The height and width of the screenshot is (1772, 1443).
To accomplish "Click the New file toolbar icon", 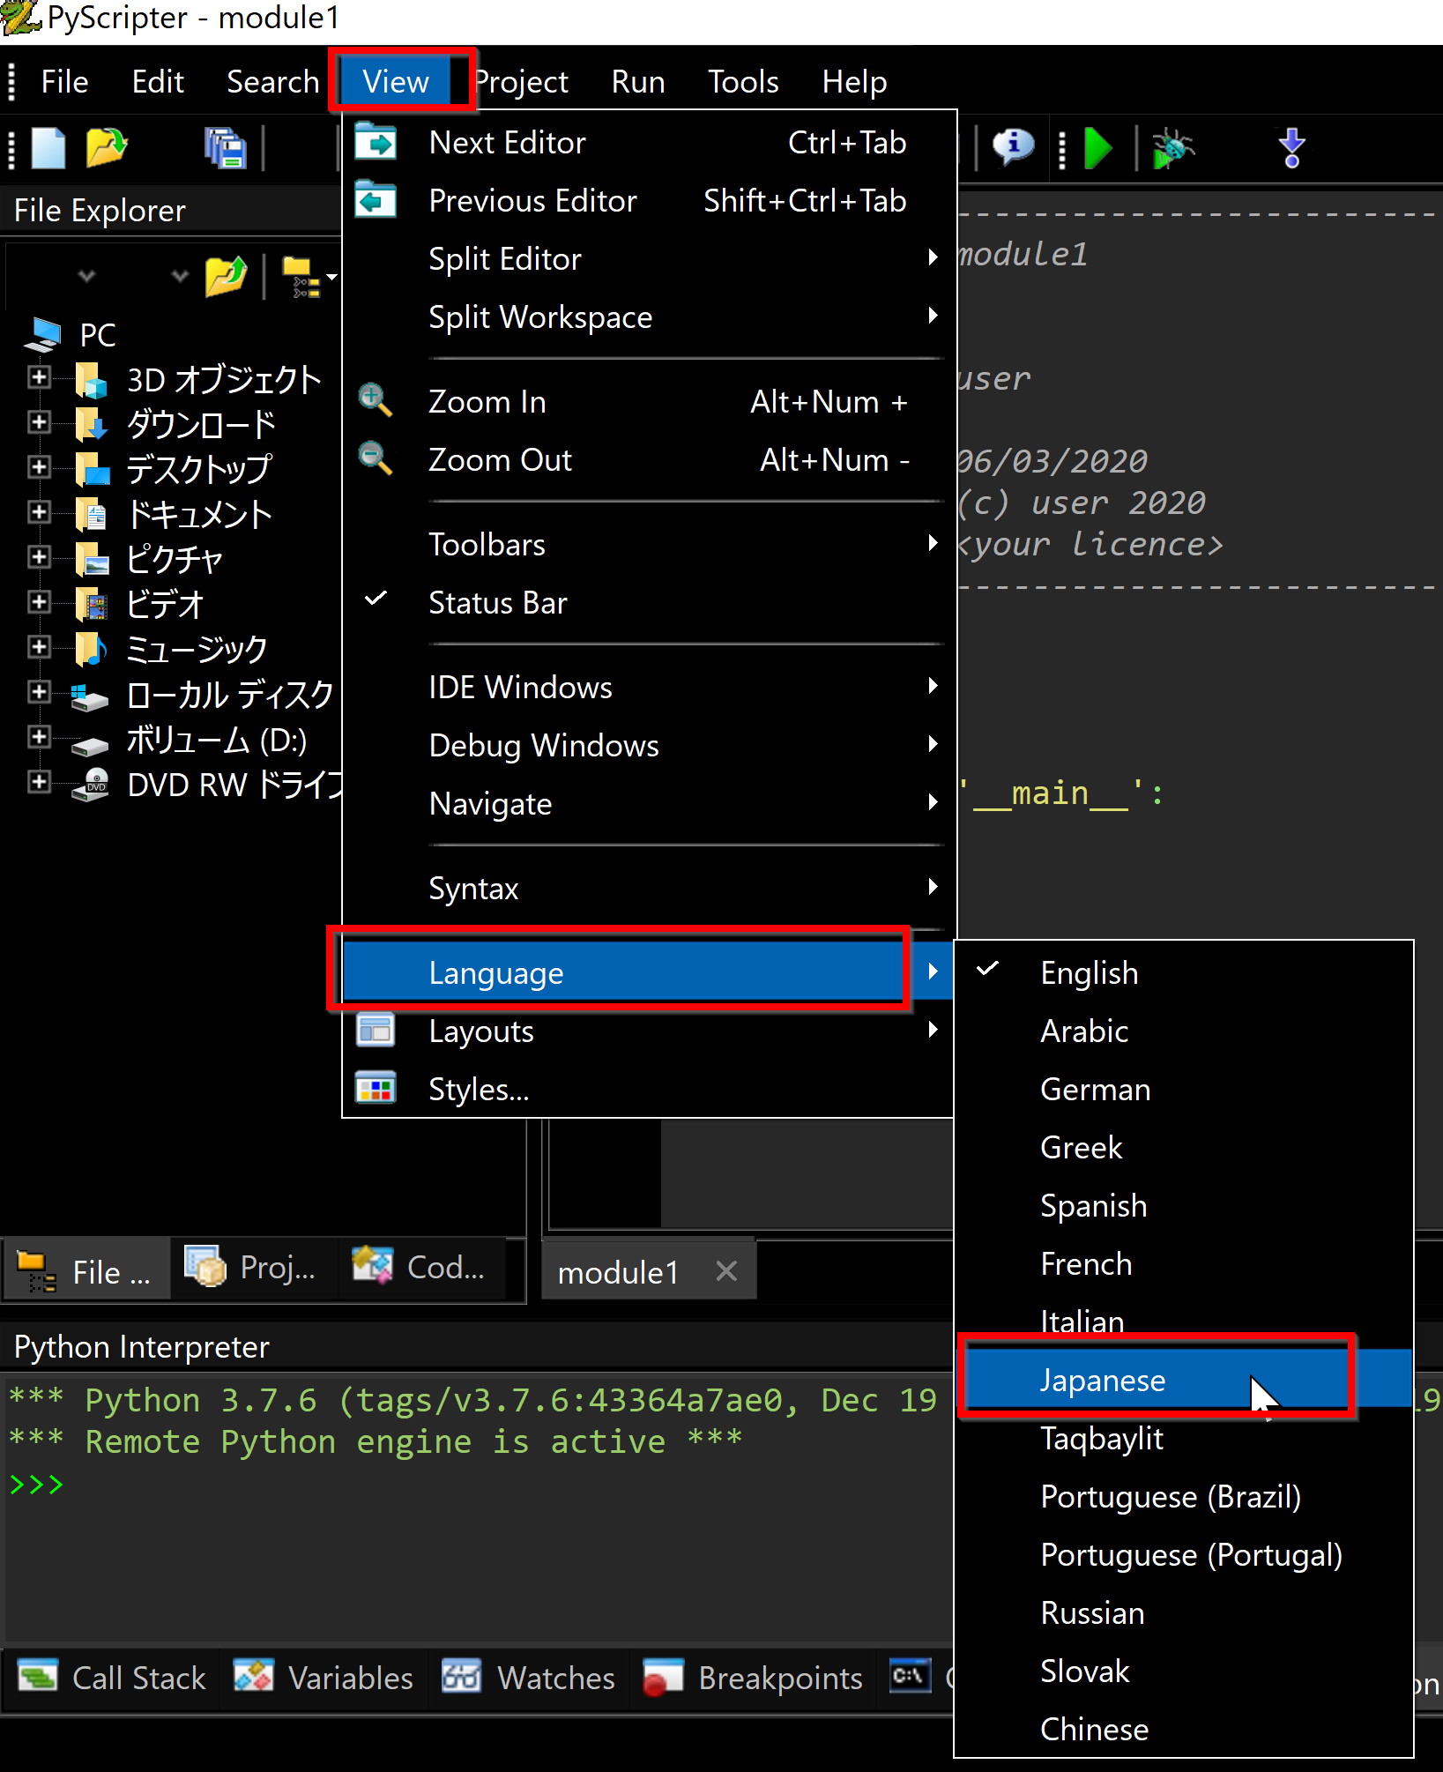I will [48, 148].
